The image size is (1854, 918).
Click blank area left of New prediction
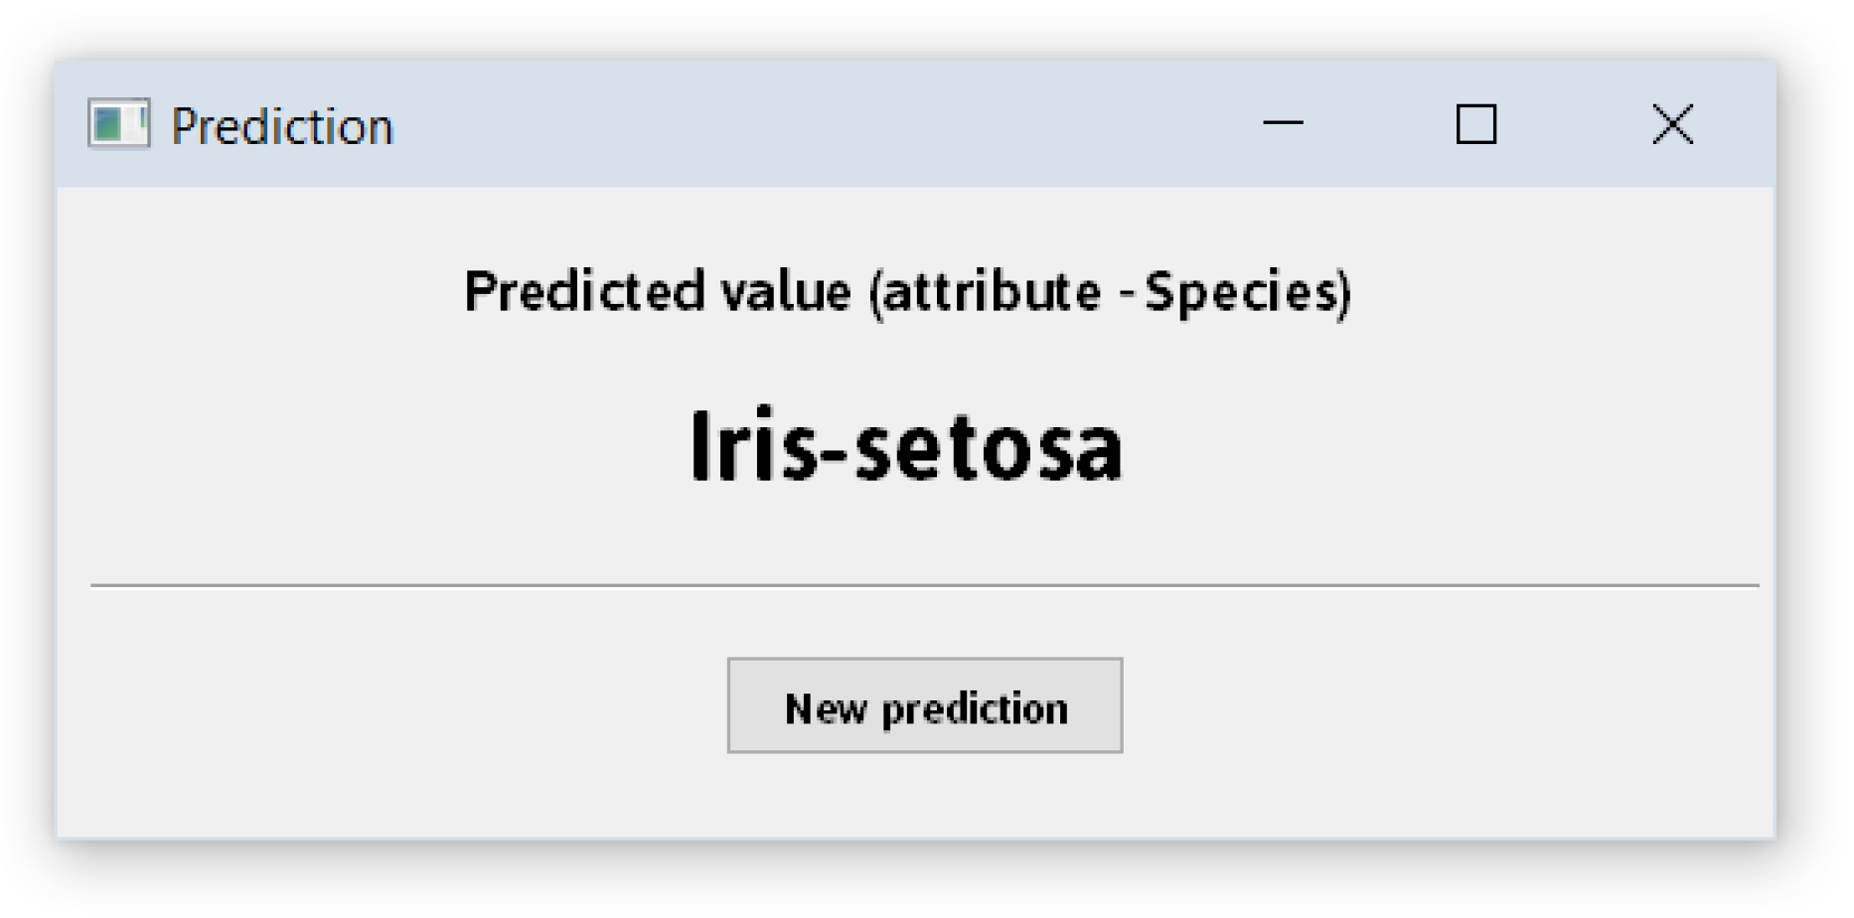pyautogui.click(x=397, y=706)
